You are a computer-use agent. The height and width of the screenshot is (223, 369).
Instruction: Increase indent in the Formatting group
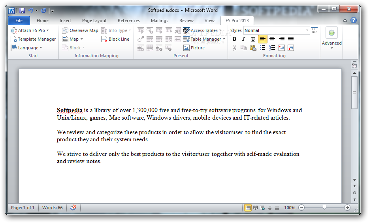click(291, 48)
